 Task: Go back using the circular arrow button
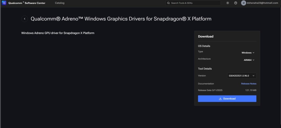[x=24, y=19]
